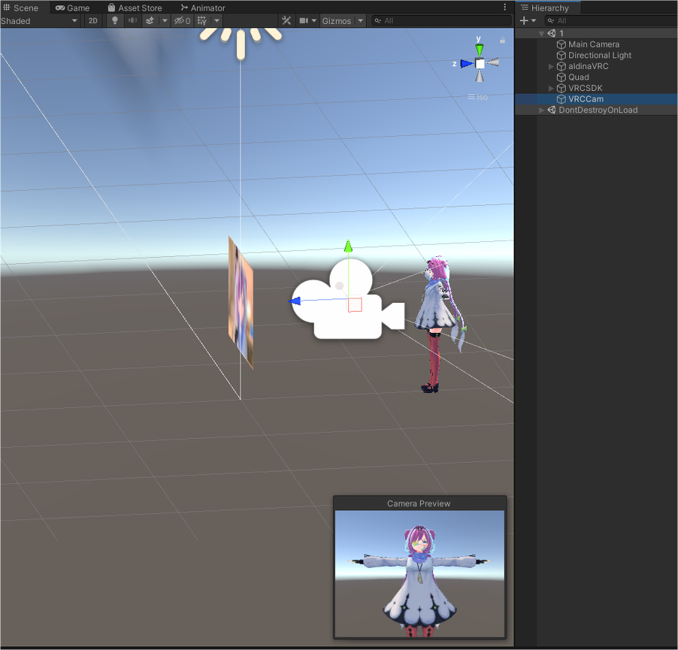The image size is (678, 650).
Task: Select VRCSDK in the Hierarchy
Action: [585, 88]
